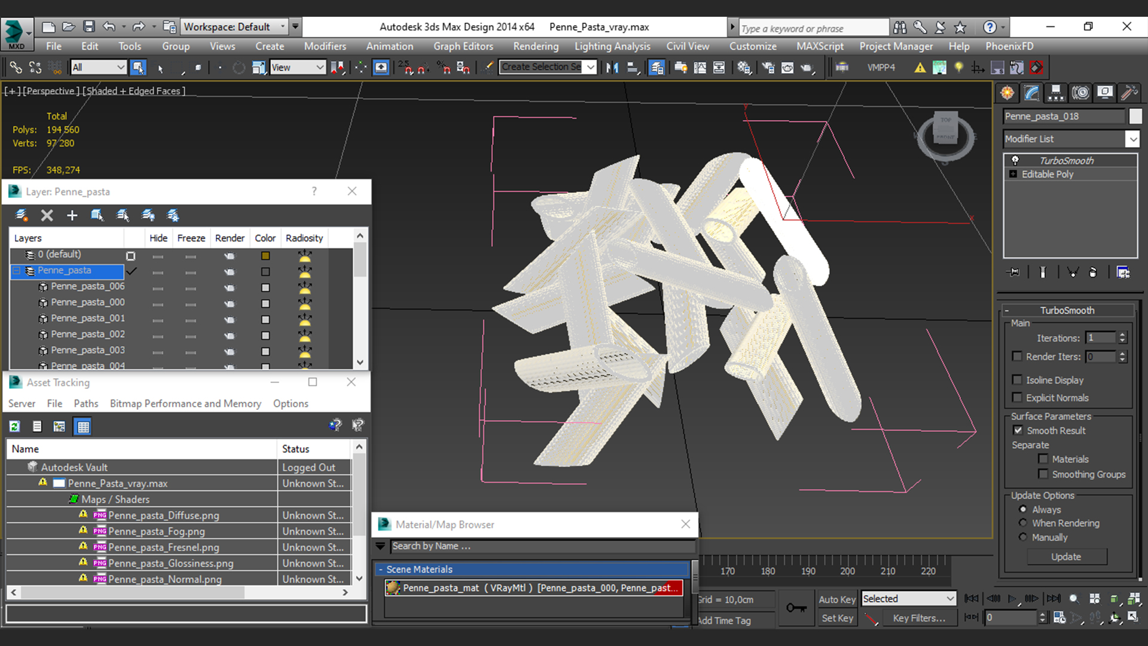Open the Rendering menu
This screenshot has width=1148, height=646.
coord(536,46)
